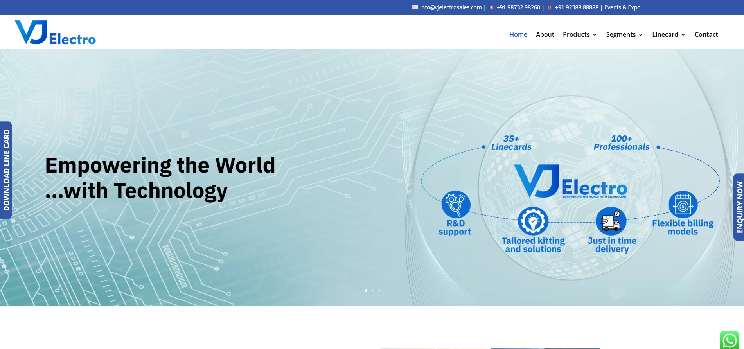Click the R&D support gear icon
The height and width of the screenshot is (349, 744).
456,204
